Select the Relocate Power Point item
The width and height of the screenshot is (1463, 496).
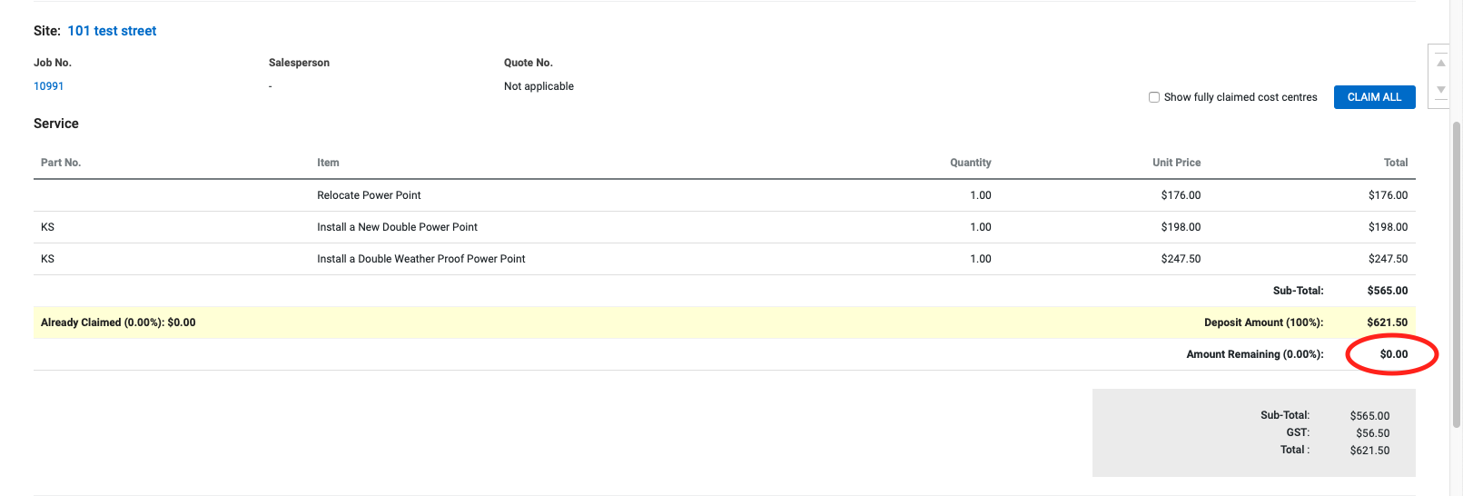[369, 195]
